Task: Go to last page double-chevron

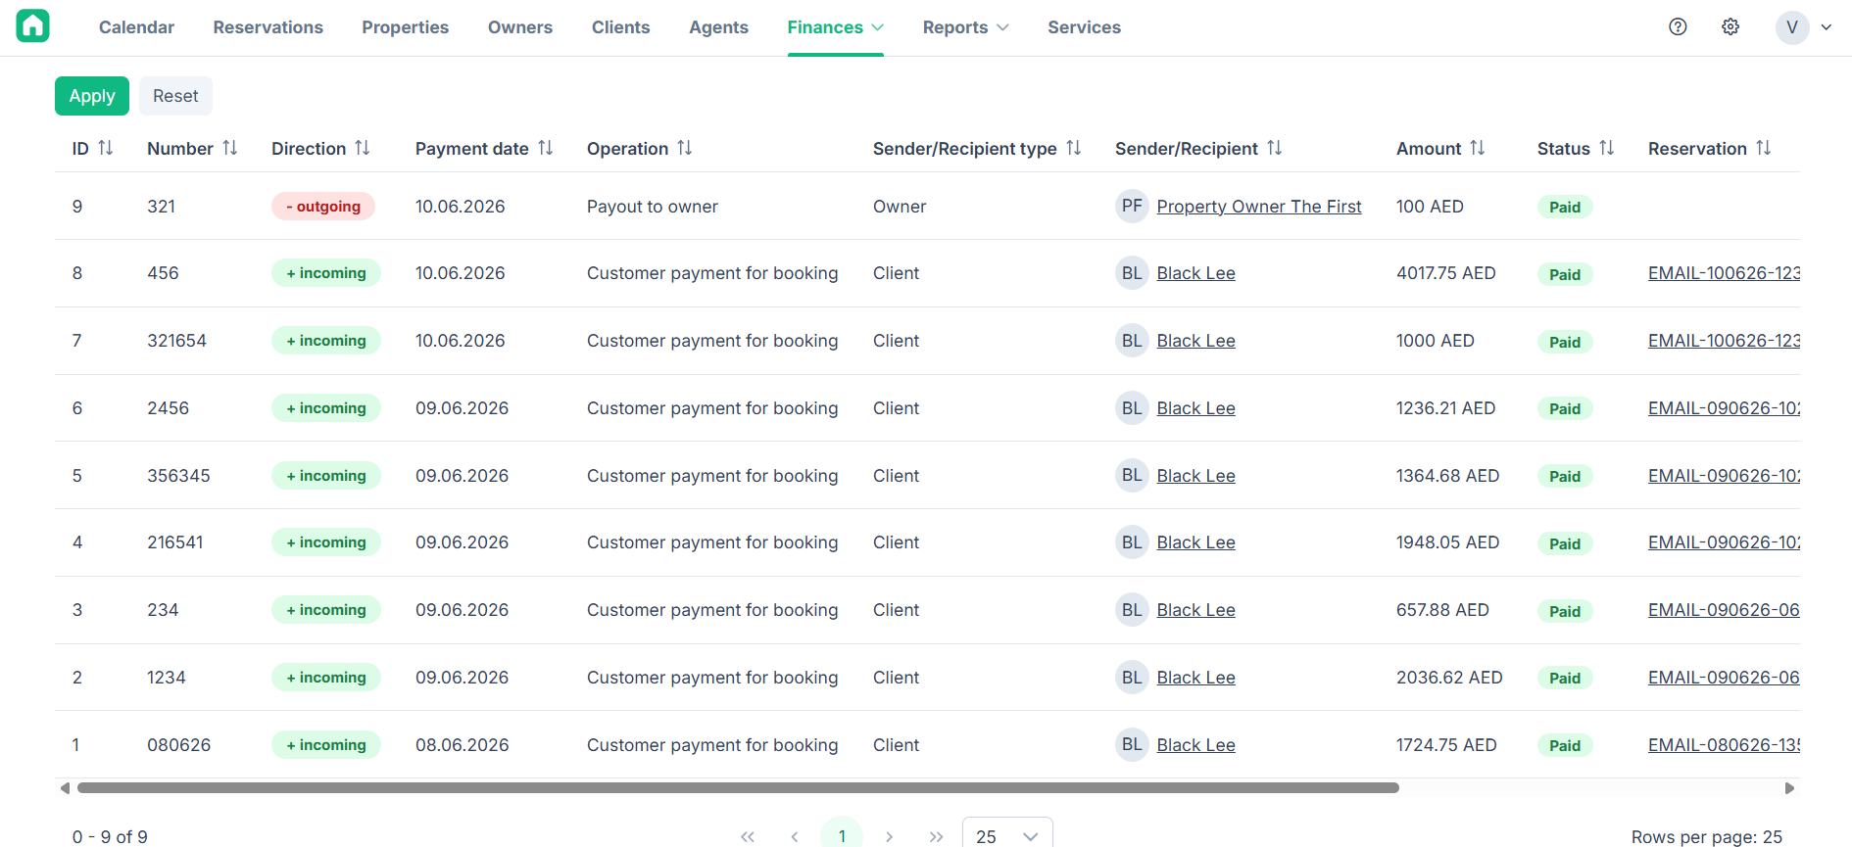Action: pos(936,836)
